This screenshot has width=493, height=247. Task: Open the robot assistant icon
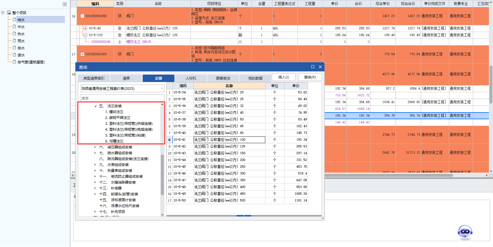point(465,233)
